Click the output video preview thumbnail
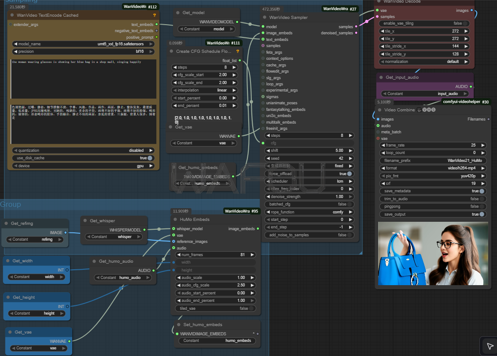 coord(433,253)
